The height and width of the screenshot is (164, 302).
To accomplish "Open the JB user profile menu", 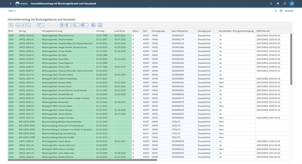I will point(292,4).
